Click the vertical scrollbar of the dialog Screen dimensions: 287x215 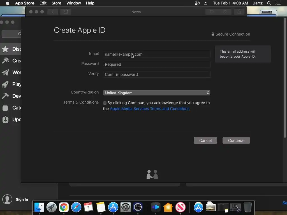[x=285, y=78]
